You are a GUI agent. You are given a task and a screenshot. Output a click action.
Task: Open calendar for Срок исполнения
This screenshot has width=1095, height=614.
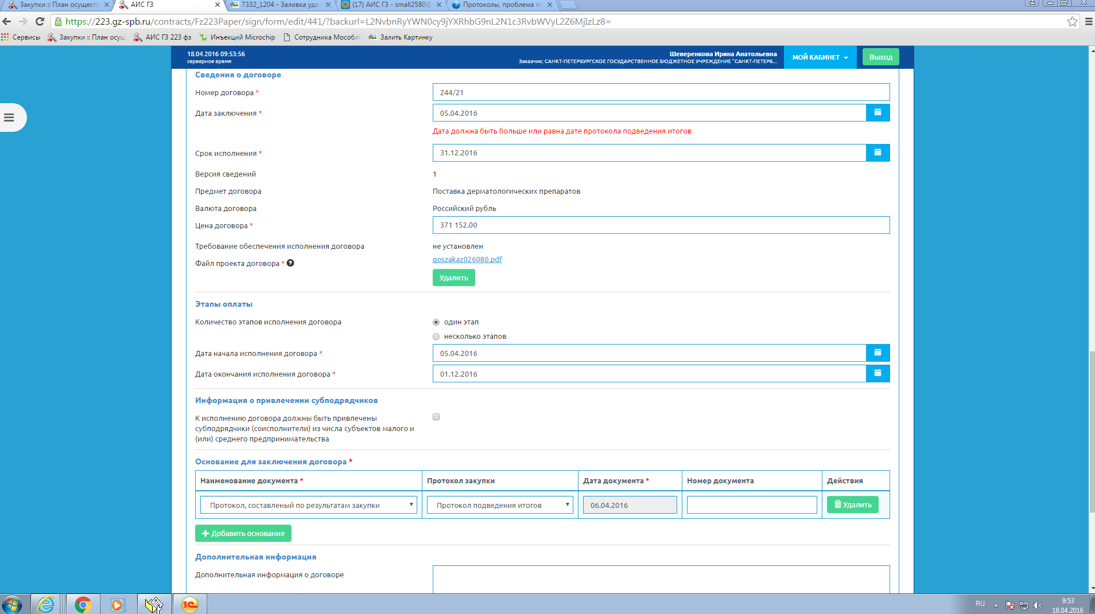point(877,152)
